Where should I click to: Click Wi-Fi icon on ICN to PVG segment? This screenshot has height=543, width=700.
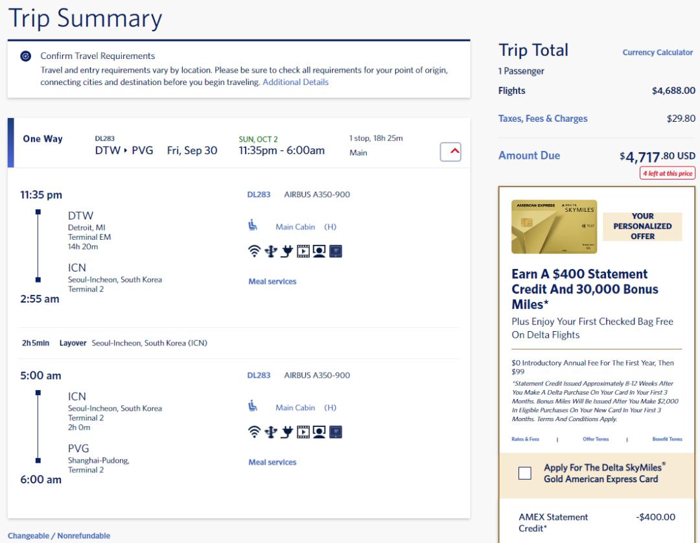click(255, 433)
